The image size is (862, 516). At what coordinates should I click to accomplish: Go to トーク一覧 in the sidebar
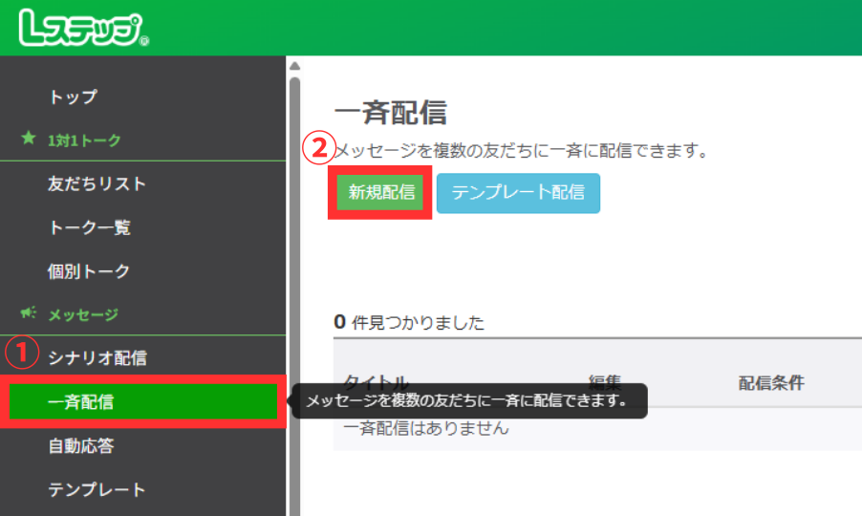89,227
